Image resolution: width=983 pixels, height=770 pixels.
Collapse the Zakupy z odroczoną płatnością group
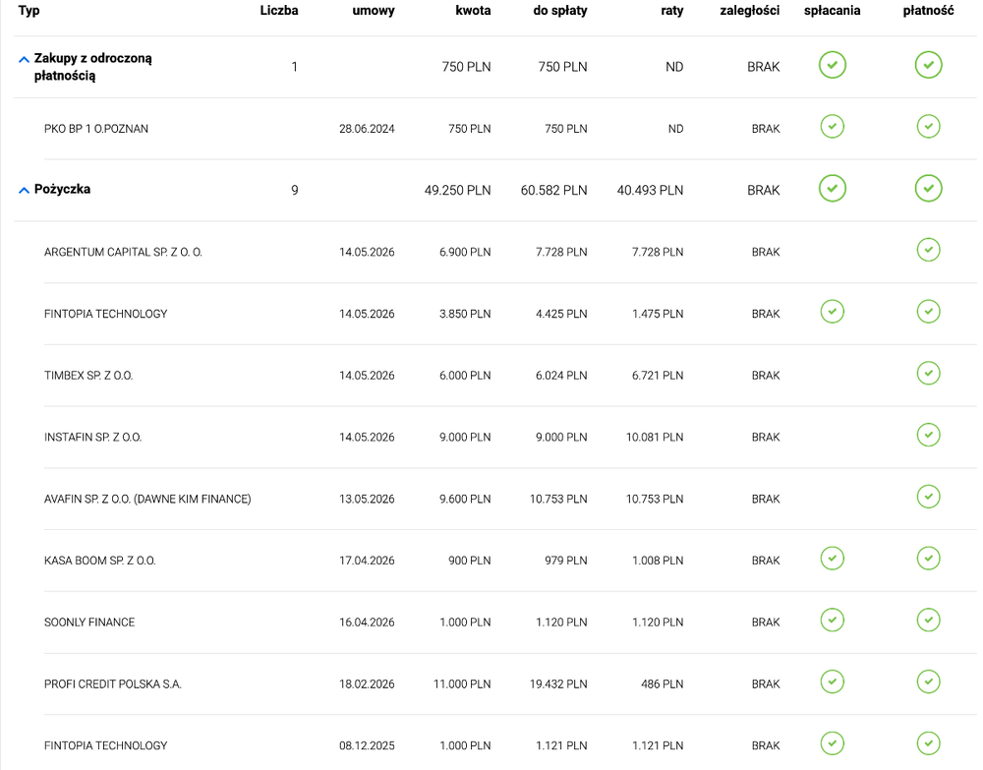tap(24, 60)
